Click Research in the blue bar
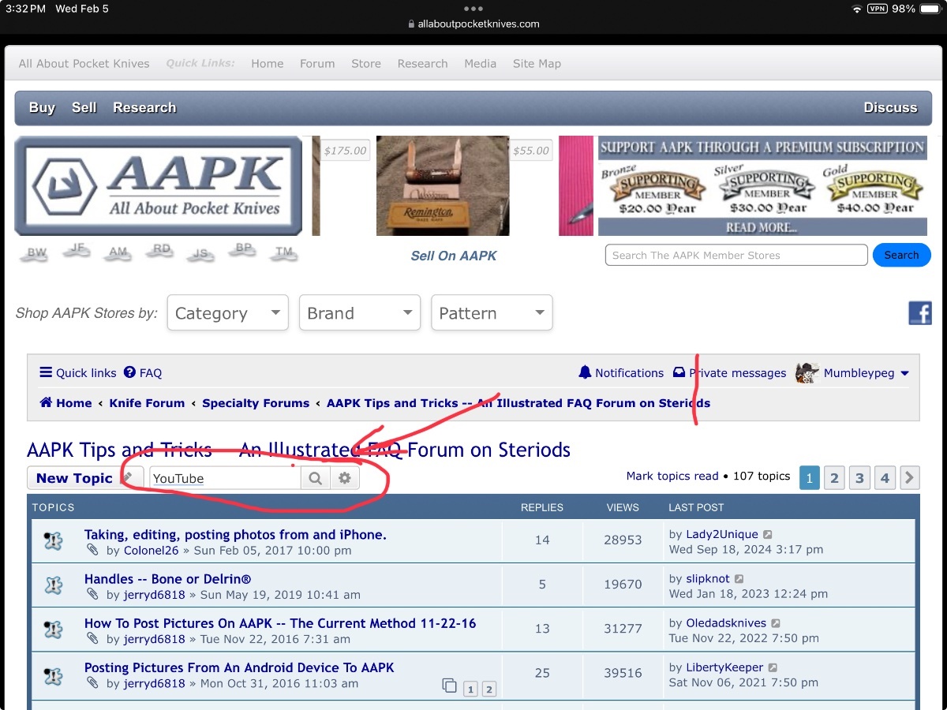The image size is (947, 710). point(144,108)
